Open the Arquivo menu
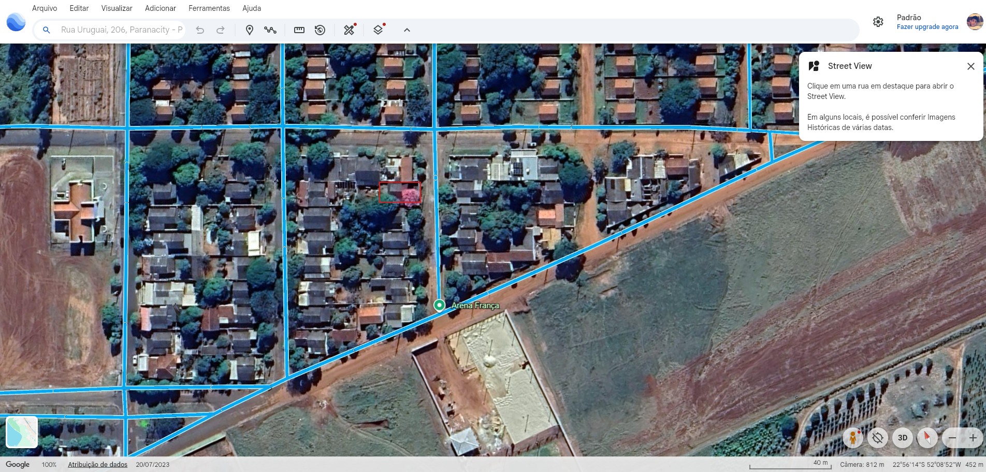Viewport: 986px width, 472px height. coord(45,8)
